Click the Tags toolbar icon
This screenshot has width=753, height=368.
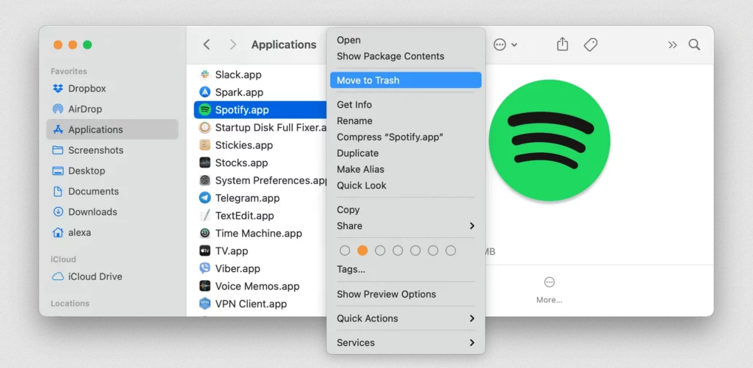pos(591,44)
